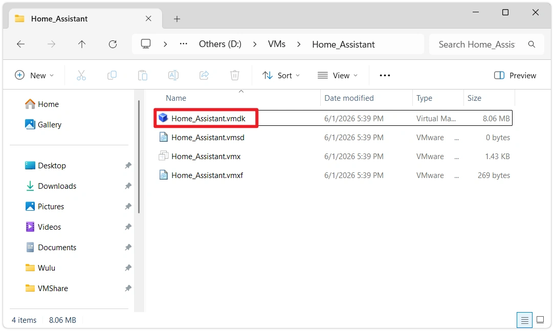Click the Rename icon in toolbar
This screenshot has height=331, width=554.
(173, 75)
